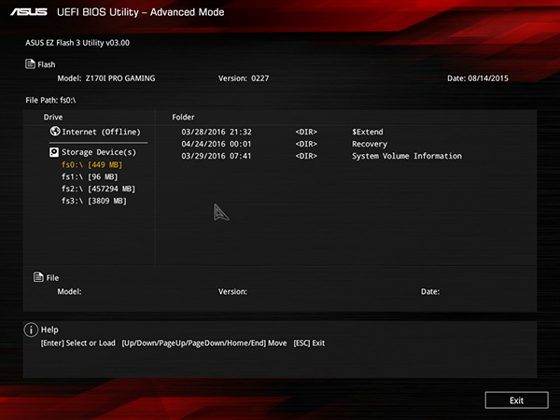Click the File Path: fs0:\ text

pyautogui.click(x=50, y=101)
